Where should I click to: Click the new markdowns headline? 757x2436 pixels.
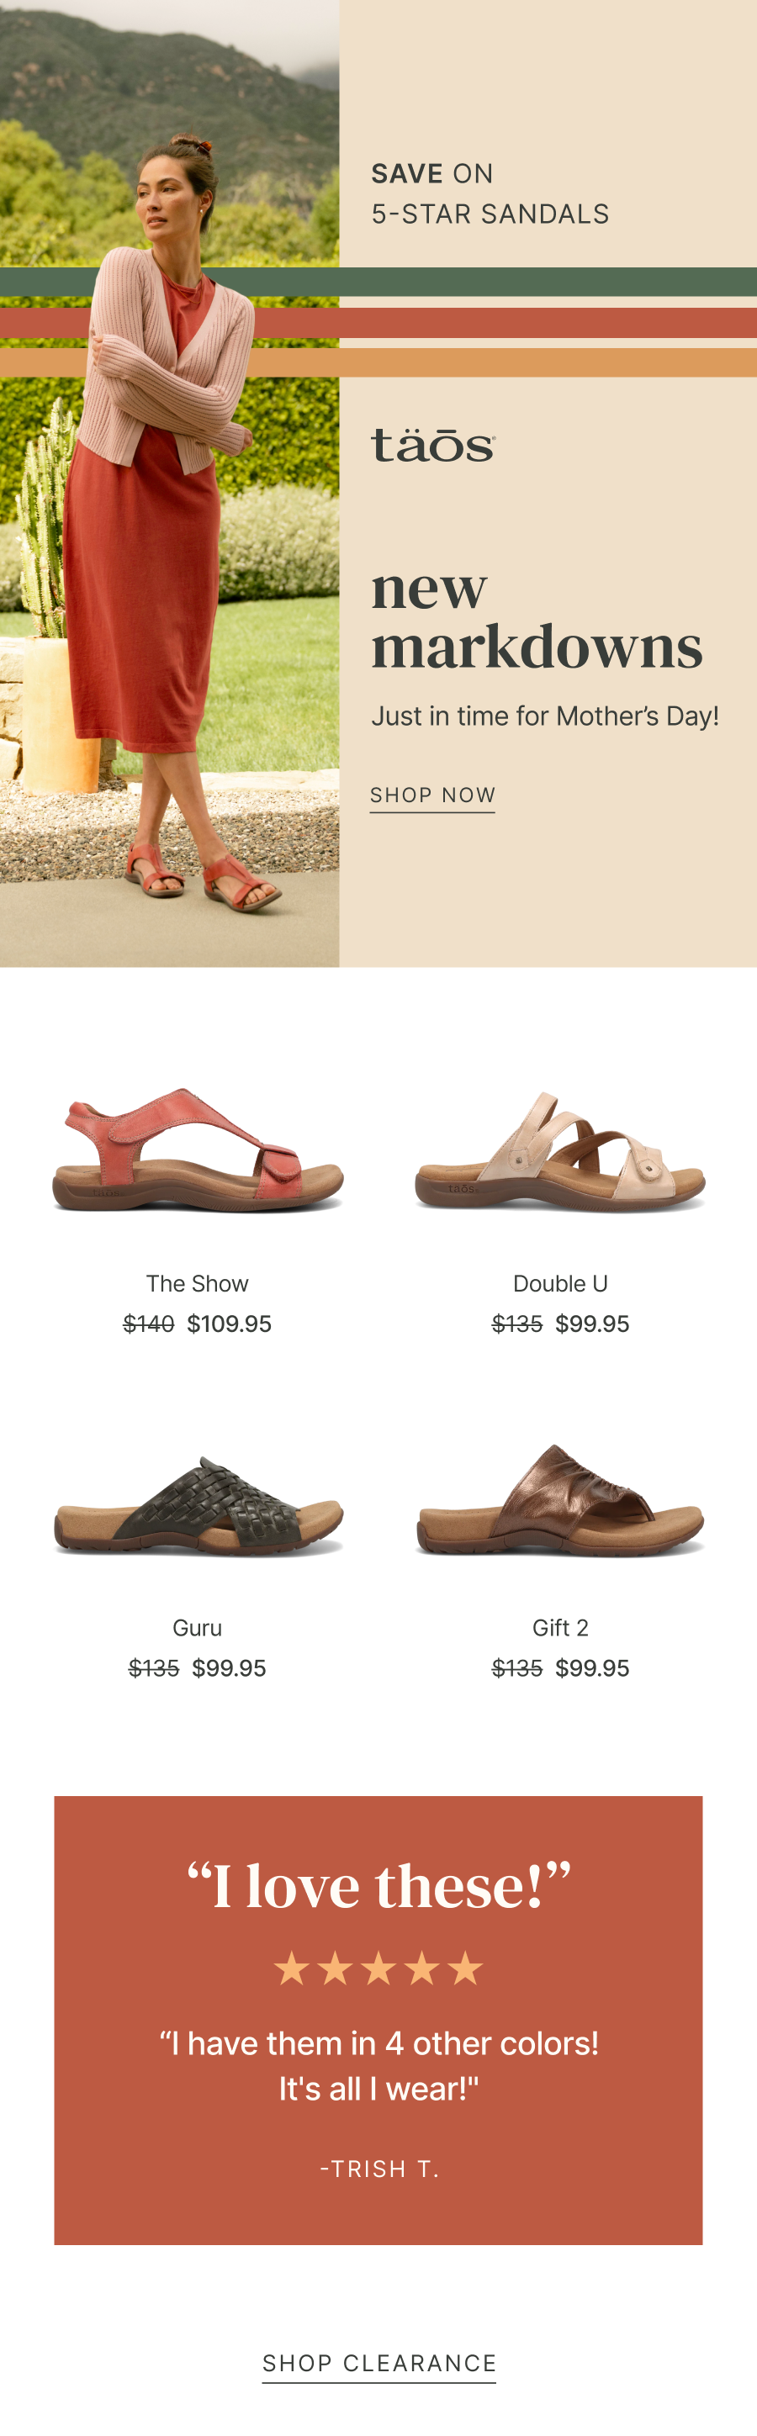(537, 617)
